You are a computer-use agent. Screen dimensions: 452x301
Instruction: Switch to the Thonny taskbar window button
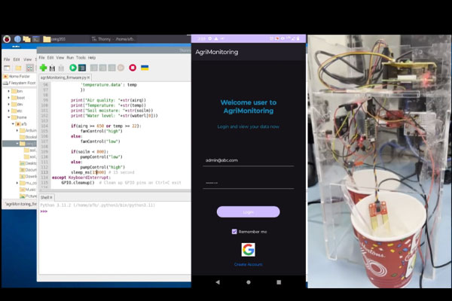coord(113,39)
